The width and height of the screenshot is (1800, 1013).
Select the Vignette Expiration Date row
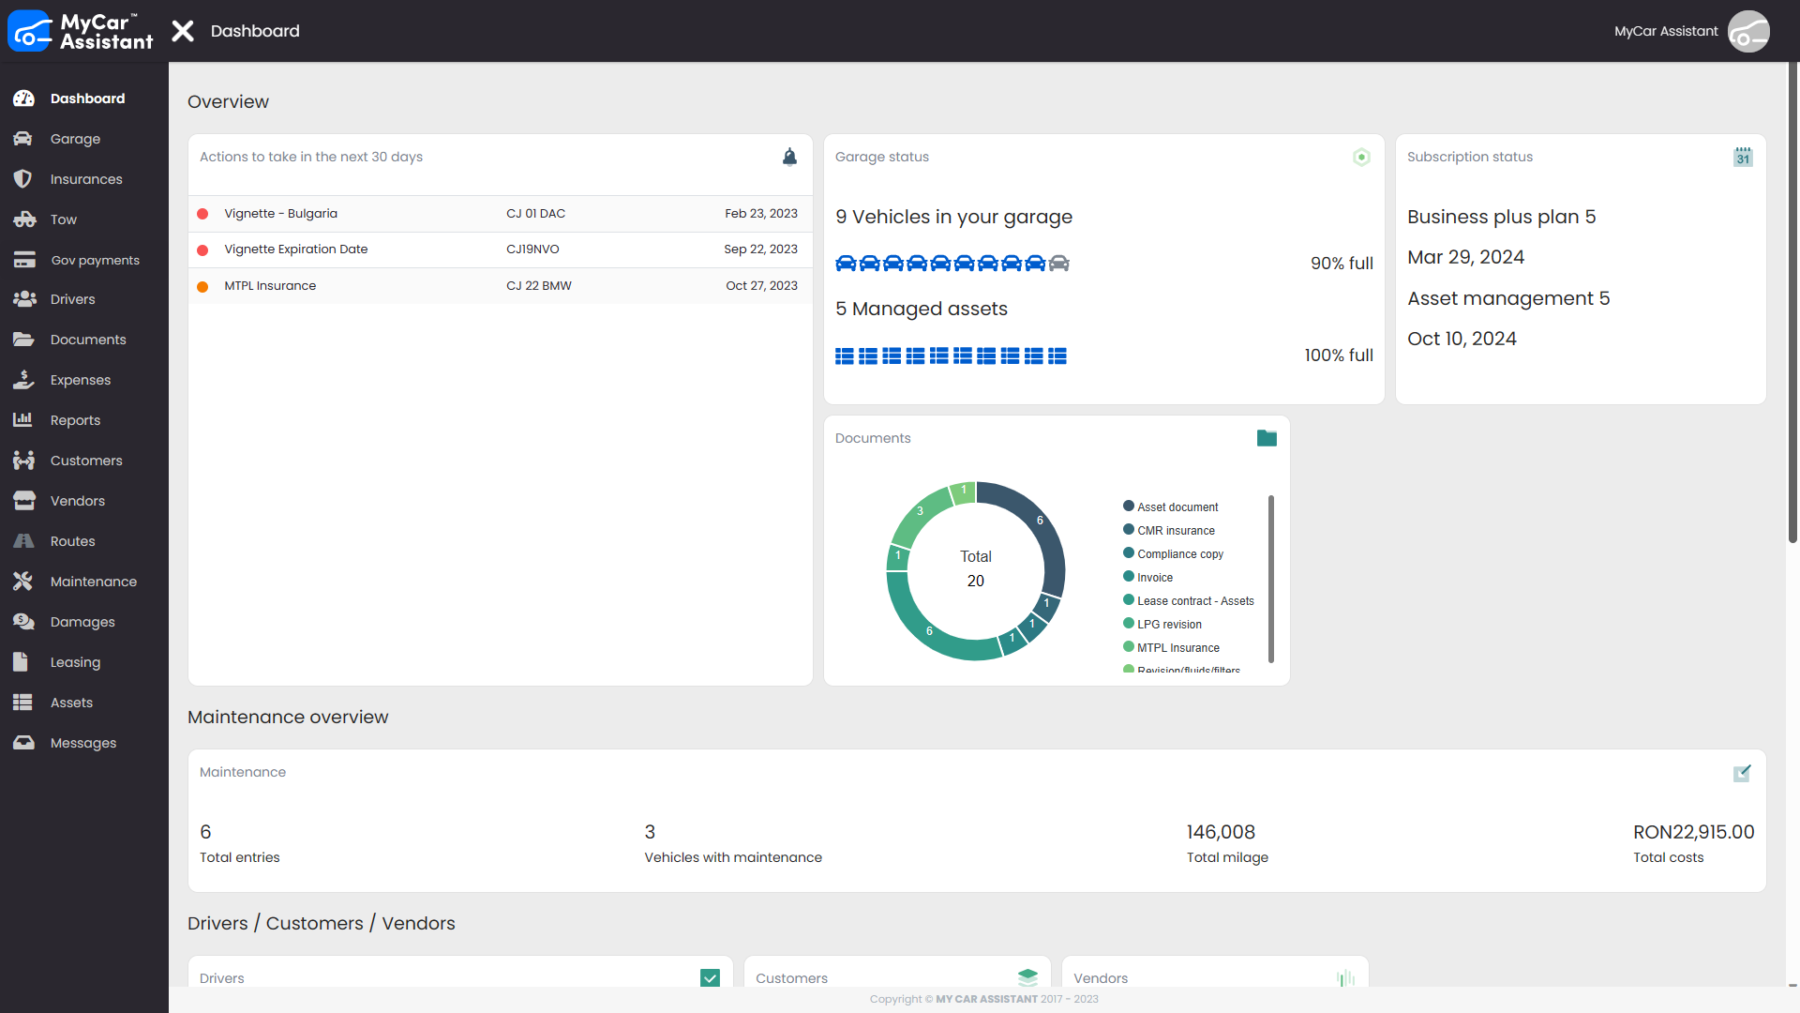(x=500, y=249)
